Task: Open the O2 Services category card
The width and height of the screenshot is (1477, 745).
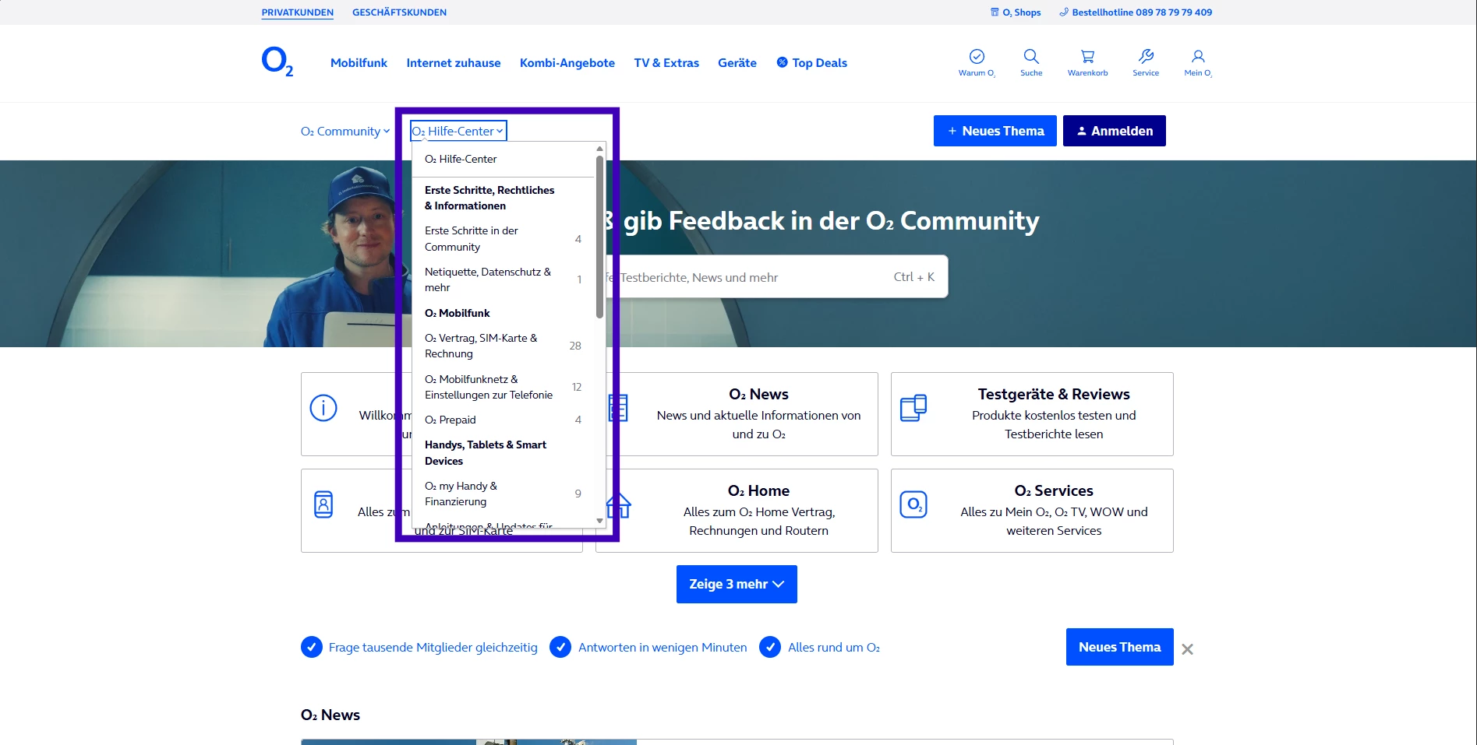Action: click(x=1032, y=511)
